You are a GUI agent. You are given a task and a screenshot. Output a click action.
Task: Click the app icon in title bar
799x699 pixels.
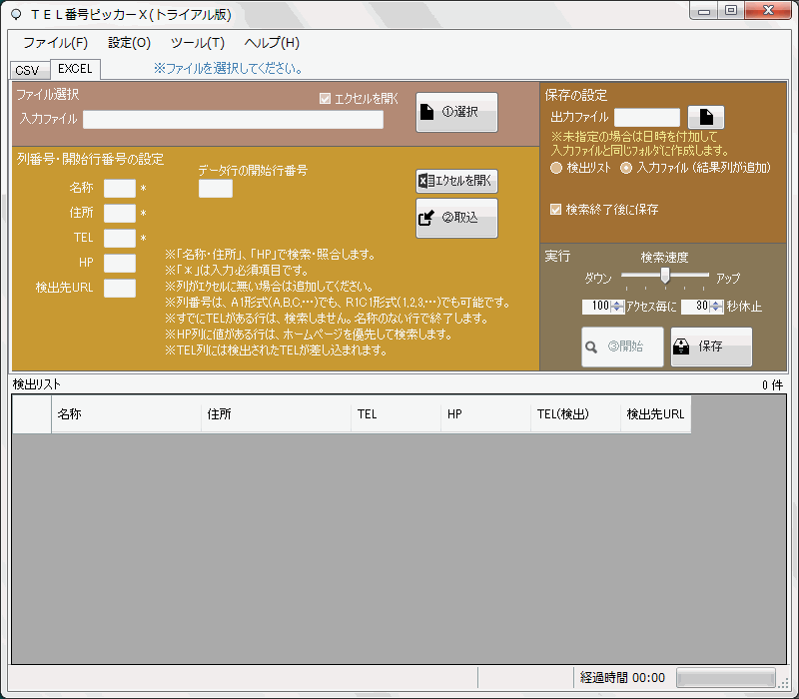[x=14, y=13]
